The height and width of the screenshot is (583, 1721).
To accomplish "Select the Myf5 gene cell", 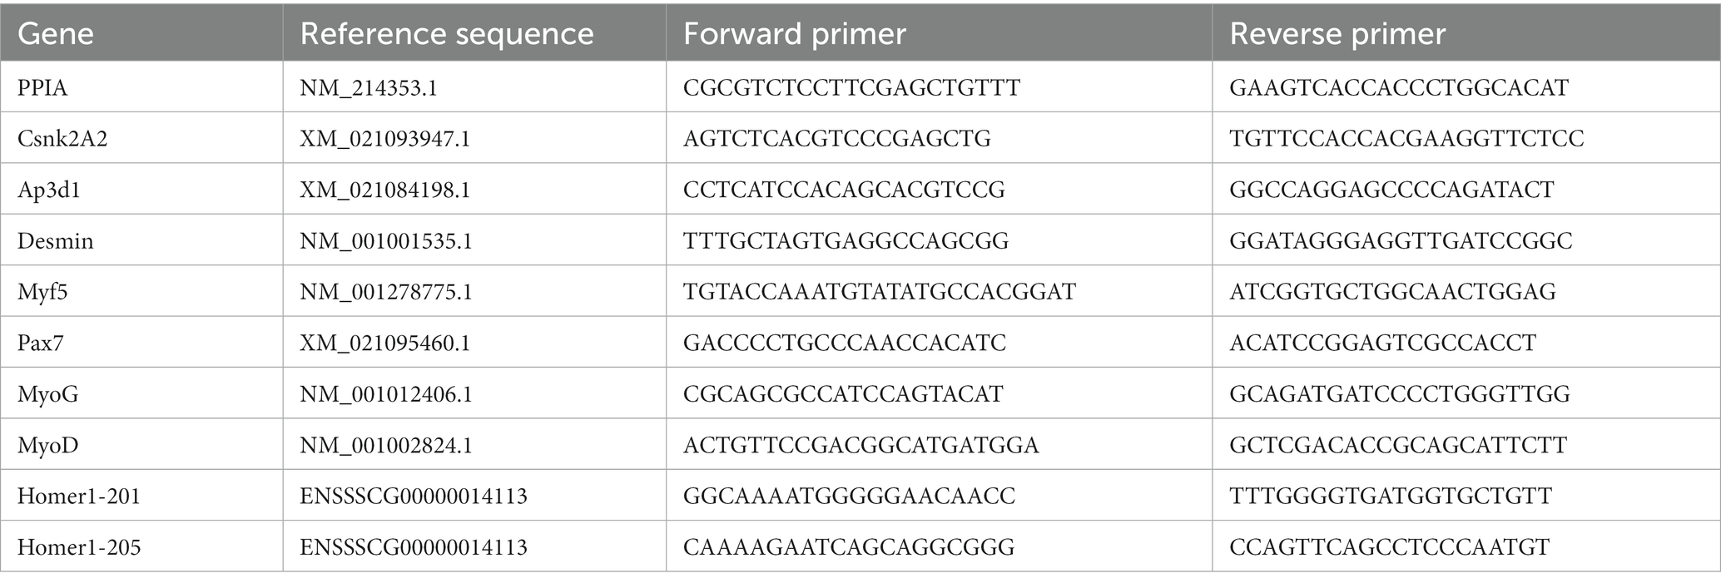I will click(42, 292).
